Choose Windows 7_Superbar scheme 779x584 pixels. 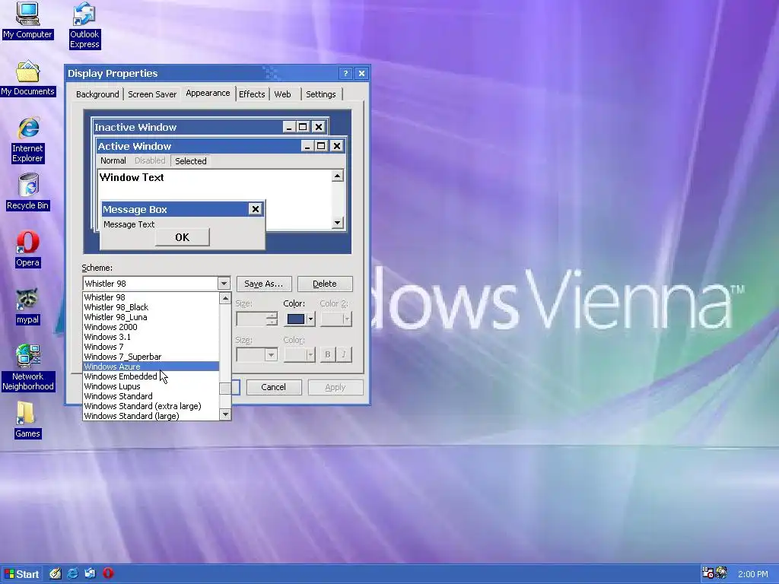pos(151,357)
